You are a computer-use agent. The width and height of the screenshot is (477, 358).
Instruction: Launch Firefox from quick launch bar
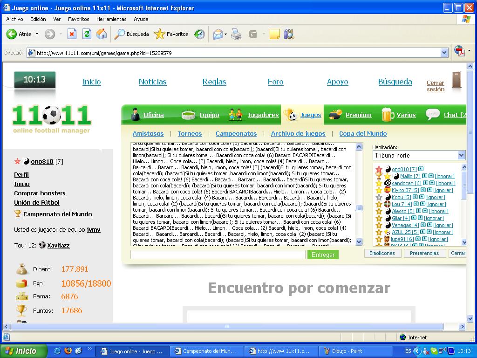point(68,351)
